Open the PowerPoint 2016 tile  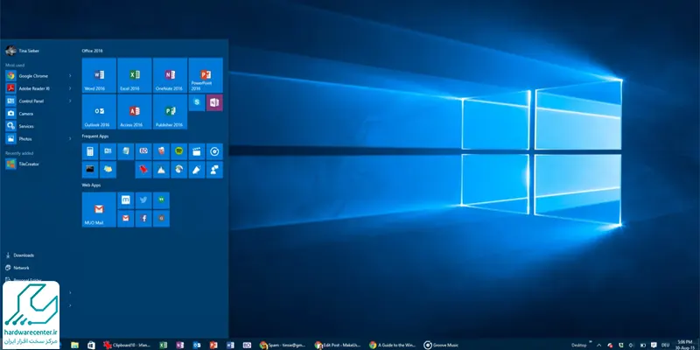tap(206, 75)
